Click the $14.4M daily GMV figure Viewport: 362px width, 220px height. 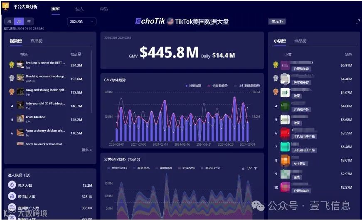pyautogui.click(x=224, y=55)
